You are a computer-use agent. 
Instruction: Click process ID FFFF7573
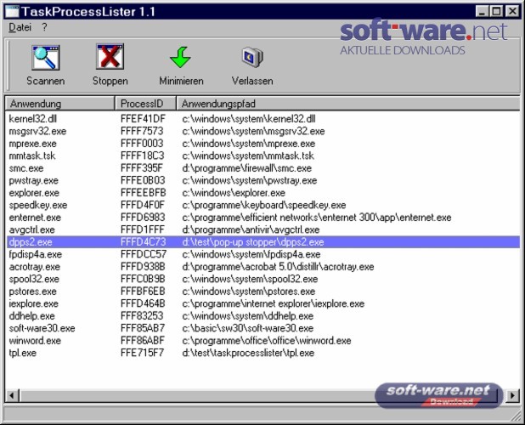142,131
